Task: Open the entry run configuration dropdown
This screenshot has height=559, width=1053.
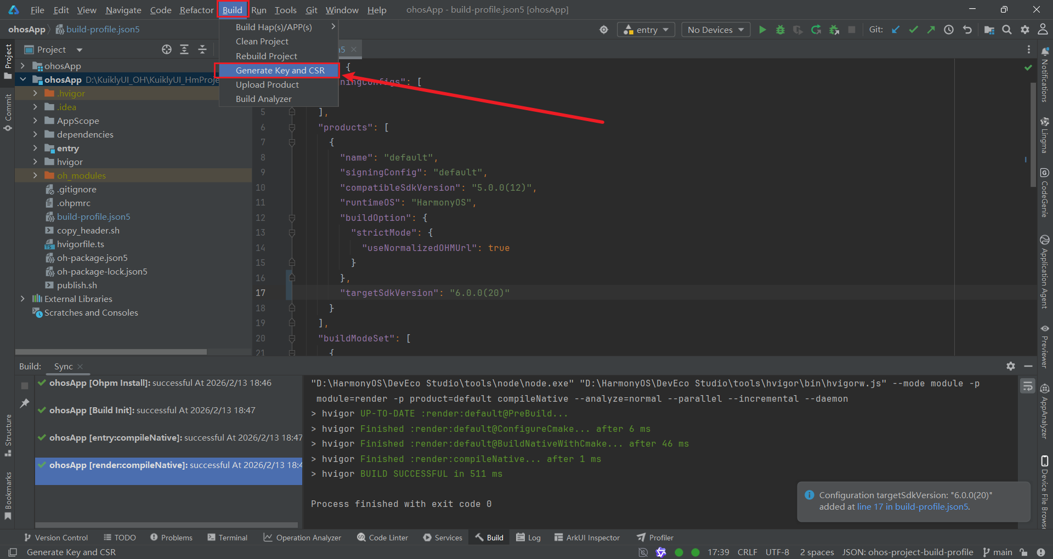Action: (x=646, y=30)
